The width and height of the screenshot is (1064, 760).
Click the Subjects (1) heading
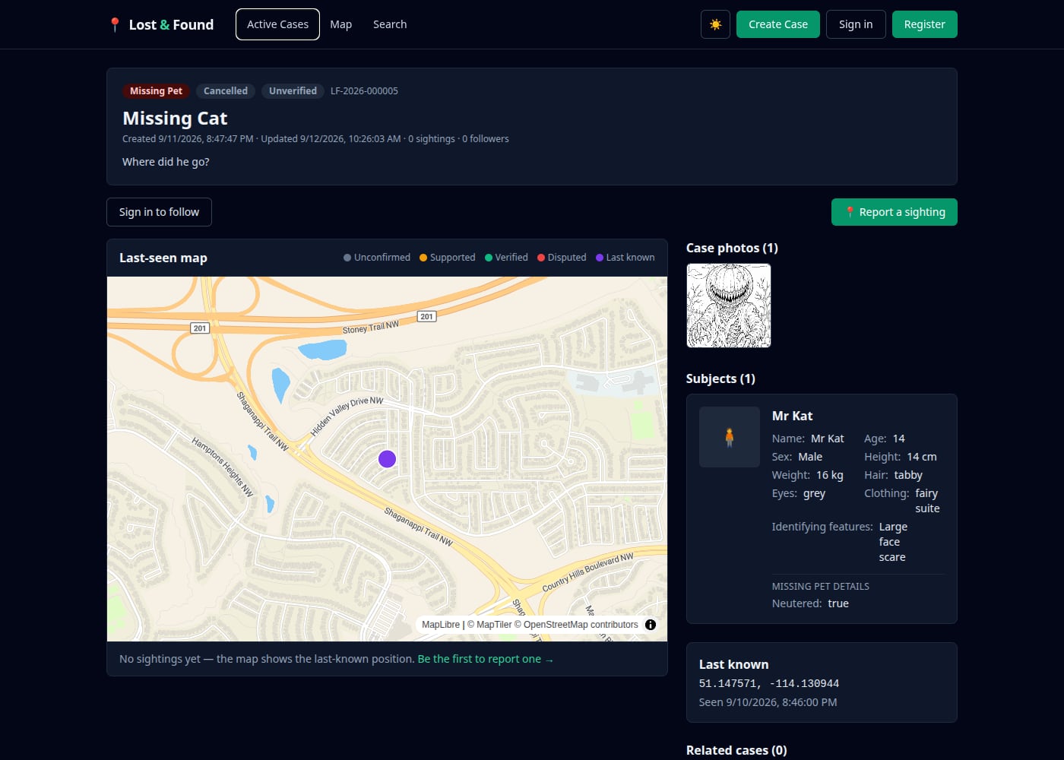[x=720, y=378]
